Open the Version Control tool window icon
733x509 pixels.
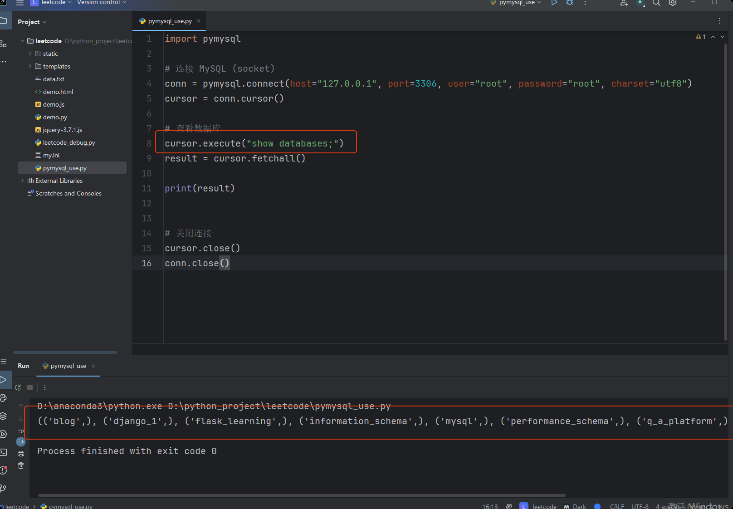coord(4,489)
